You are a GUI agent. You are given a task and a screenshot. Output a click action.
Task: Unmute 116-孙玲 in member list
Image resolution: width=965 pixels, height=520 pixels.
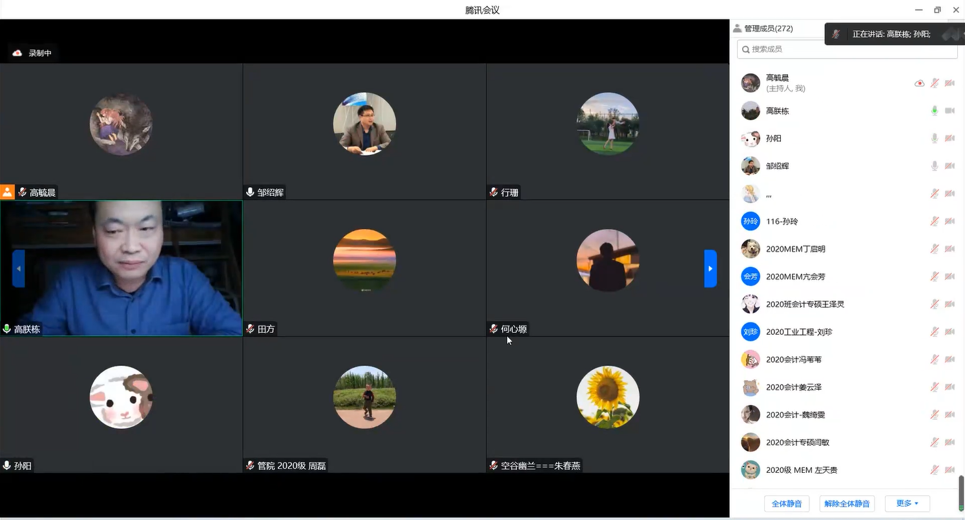[x=934, y=221]
